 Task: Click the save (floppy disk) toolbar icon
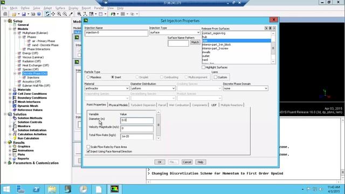click(x=24, y=14)
